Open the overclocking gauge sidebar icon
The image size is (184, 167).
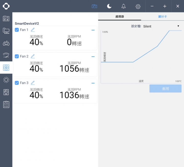pos(6,55)
